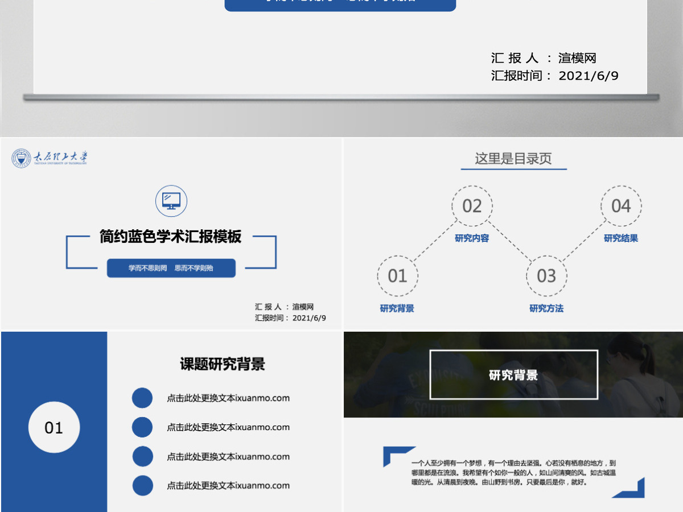Select the heading 这里是目录页
The height and width of the screenshot is (512, 683).
click(x=513, y=159)
